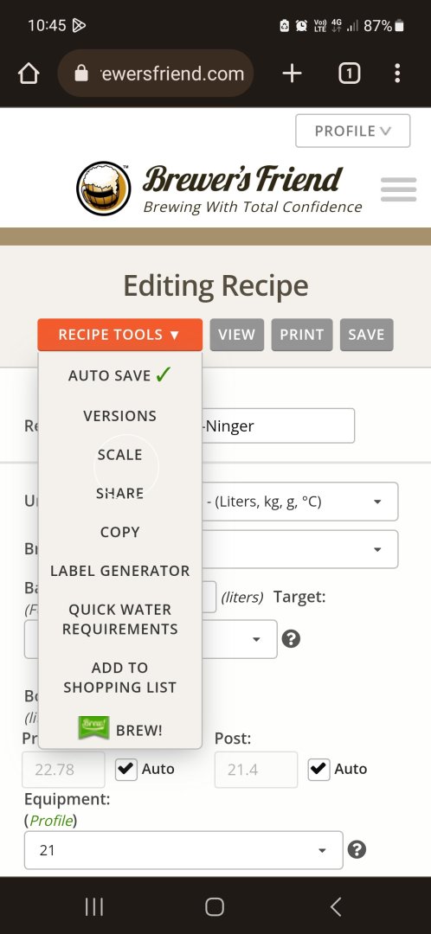Select Scale from Recipe Tools menu
Viewport: 431px width, 934px height.
[x=119, y=455]
